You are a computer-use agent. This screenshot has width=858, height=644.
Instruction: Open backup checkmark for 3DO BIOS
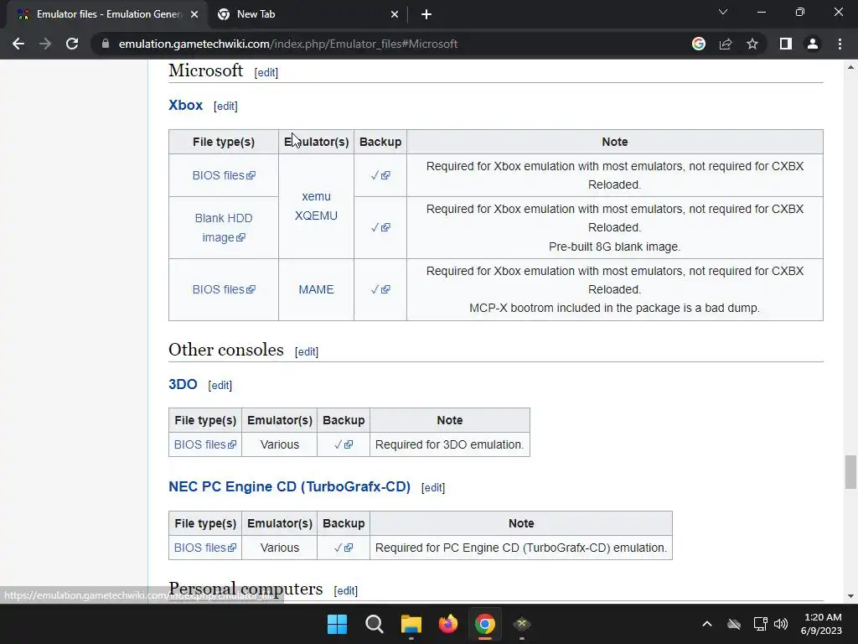point(343,444)
